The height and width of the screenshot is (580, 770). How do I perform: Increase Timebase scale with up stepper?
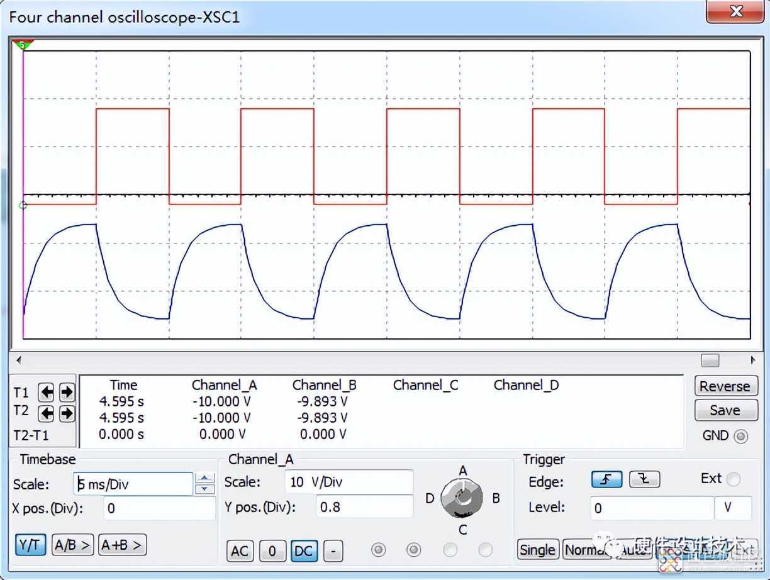(x=204, y=479)
